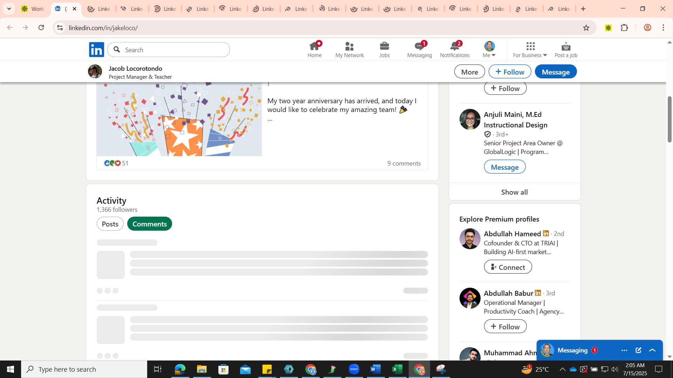Open messaging overlay options (three dots)
Screen dimensions: 673x378
pyautogui.click(x=624, y=350)
